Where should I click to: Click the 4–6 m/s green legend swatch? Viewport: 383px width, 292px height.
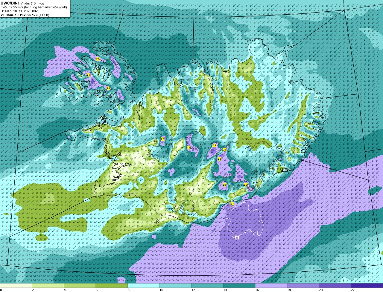80,285
